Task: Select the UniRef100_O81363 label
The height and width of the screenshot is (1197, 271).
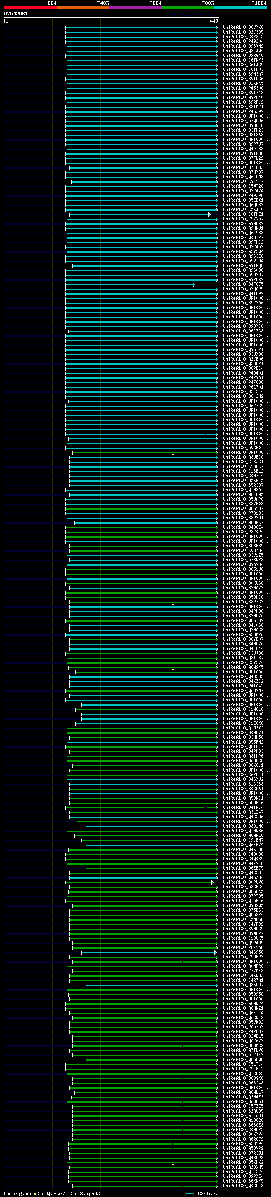Action: pyautogui.click(x=243, y=135)
